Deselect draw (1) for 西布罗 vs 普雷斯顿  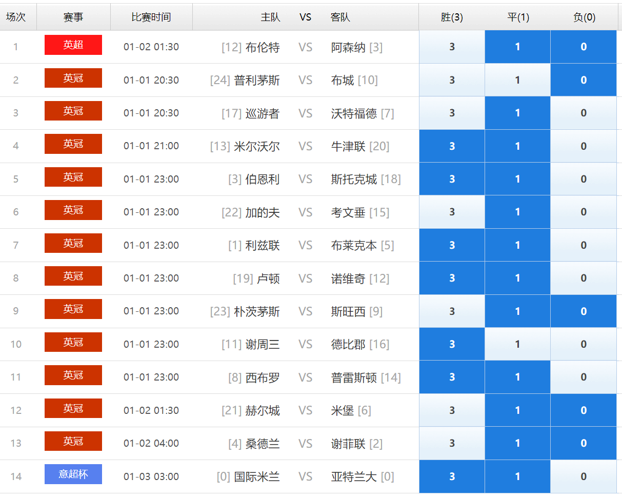pos(517,377)
